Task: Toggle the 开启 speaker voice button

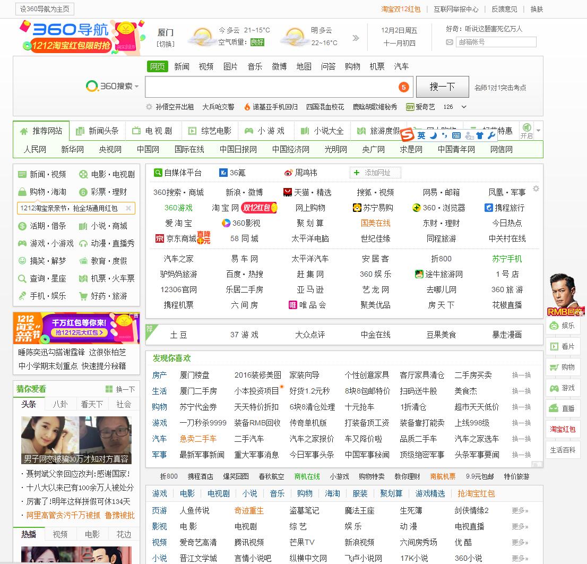Action: (526, 131)
